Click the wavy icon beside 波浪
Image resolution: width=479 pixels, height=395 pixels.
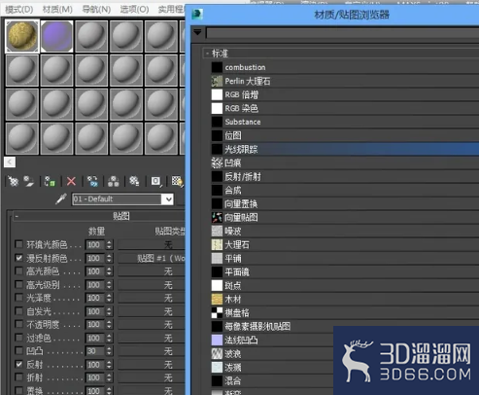click(217, 353)
